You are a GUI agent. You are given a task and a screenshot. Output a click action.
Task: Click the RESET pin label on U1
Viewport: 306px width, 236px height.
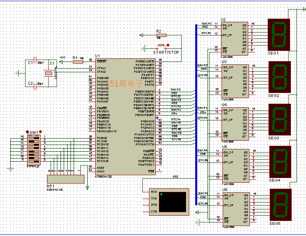[102, 62]
